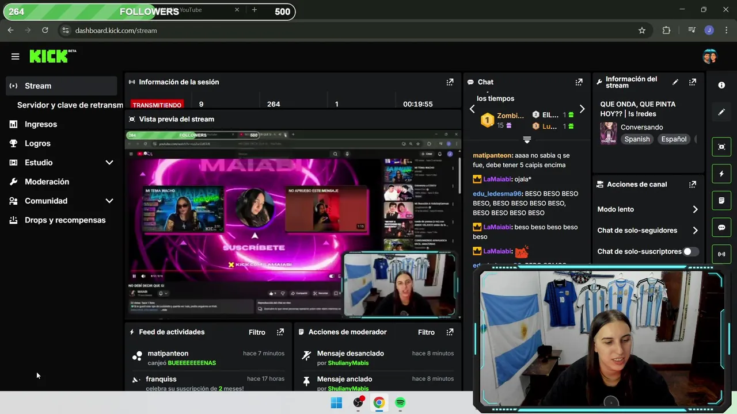The width and height of the screenshot is (737, 414).
Task: Open Filtro in Feed de actividades
Action: [257, 332]
